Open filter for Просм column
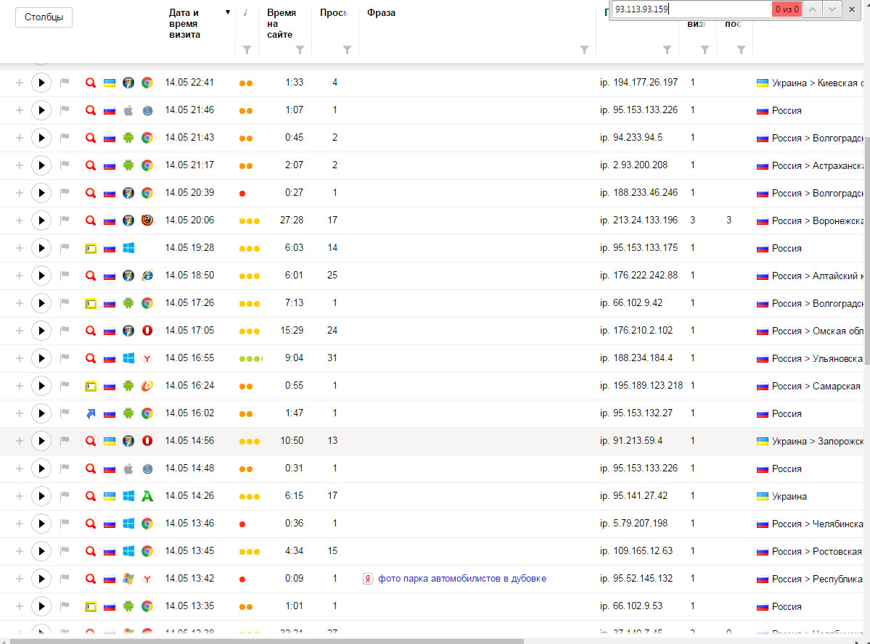 pyautogui.click(x=347, y=50)
